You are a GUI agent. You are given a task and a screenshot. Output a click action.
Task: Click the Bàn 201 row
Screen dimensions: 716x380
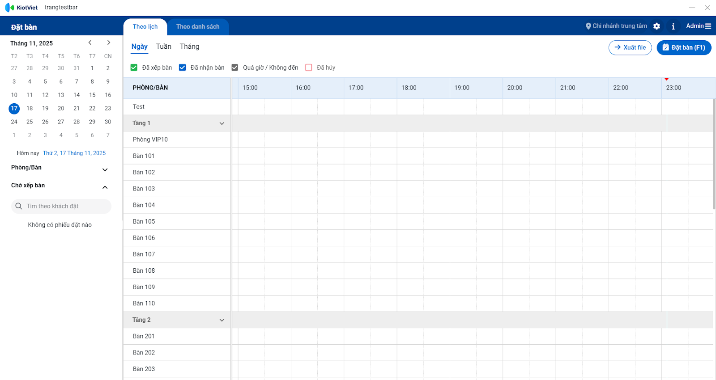177,336
